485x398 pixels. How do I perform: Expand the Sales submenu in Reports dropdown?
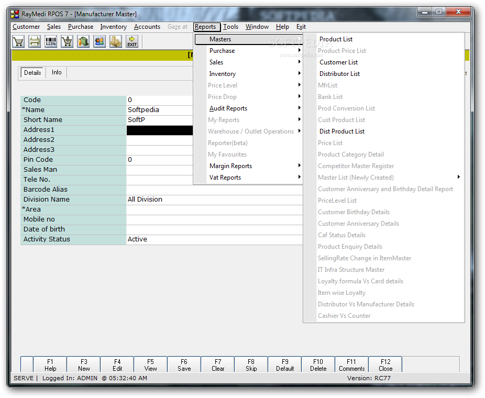click(x=248, y=62)
